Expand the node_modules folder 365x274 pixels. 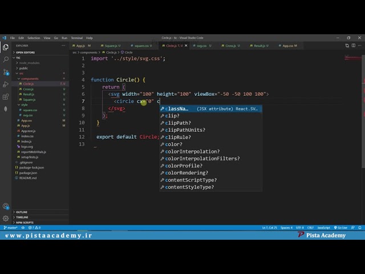click(28, 63)
